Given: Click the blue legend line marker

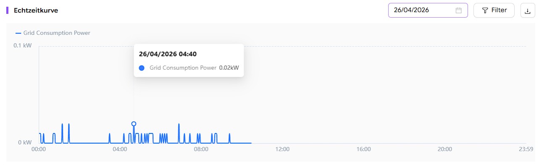Looking at the screenshot, I should [x=18, y=33].
